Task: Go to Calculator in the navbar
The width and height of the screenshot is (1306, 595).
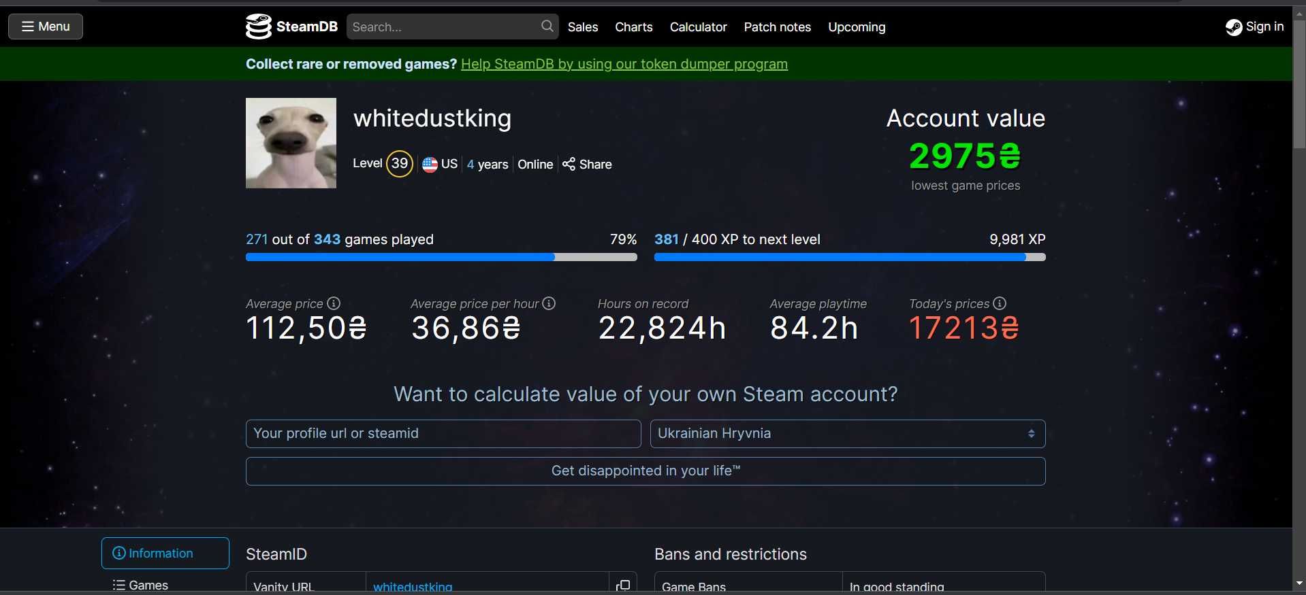Action: click(698, 27)
